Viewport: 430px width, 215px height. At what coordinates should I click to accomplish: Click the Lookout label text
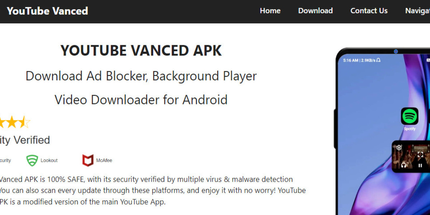pos(49,161)
